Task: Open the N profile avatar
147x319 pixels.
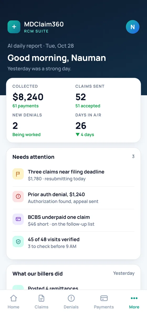Action: click(x=133, y=27)
